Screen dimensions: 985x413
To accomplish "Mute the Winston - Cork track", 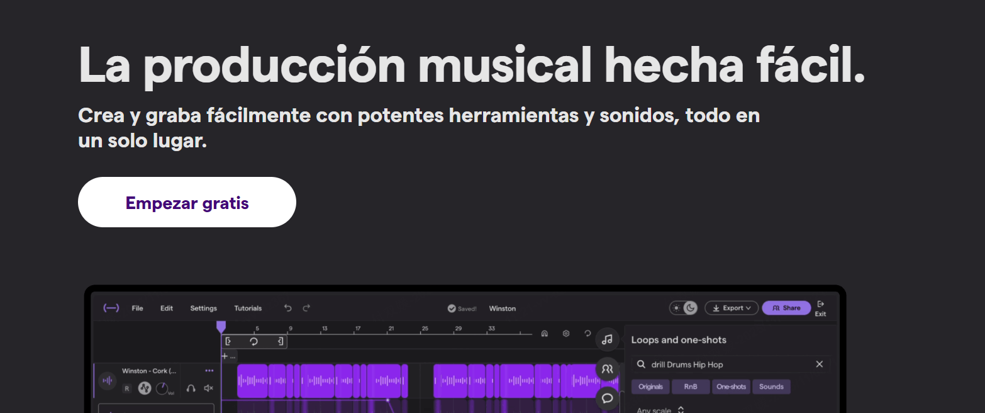I will click(x=208, y=388).
